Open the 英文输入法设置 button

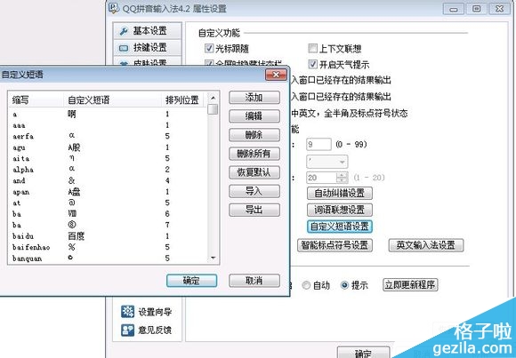(x=426, y=245)
